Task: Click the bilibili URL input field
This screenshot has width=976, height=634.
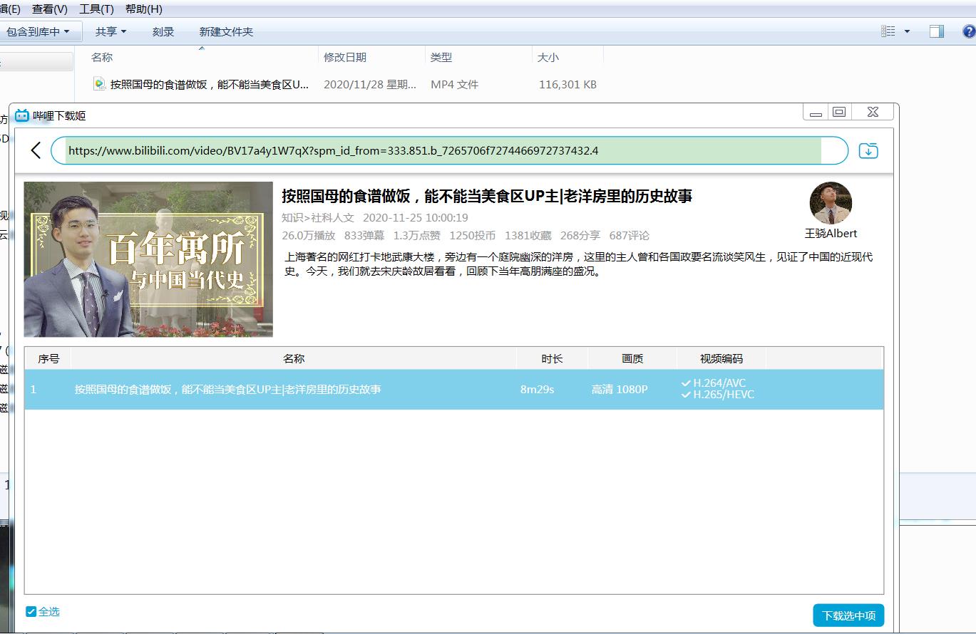Action: 449,150
